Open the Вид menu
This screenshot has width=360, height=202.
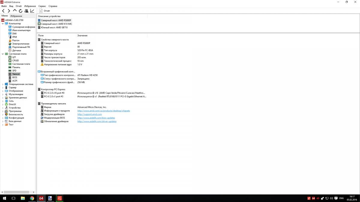tap(11, 6)
